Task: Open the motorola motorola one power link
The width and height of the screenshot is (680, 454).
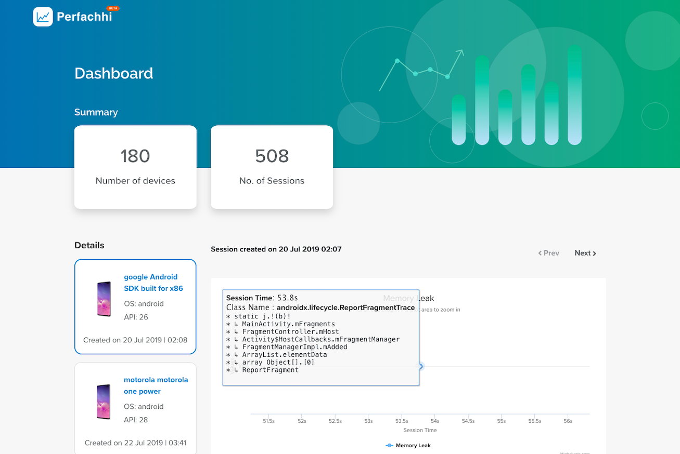Action: (x=156, y=385)
